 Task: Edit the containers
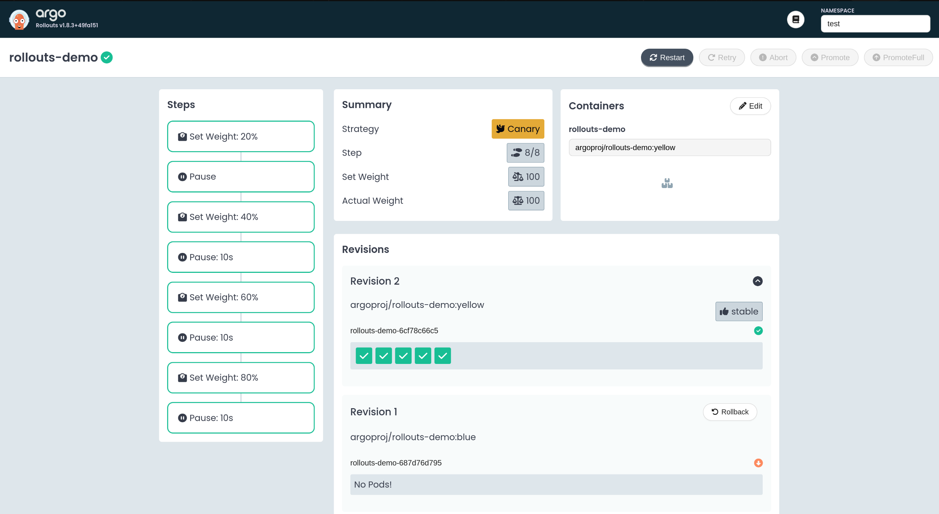750,106
